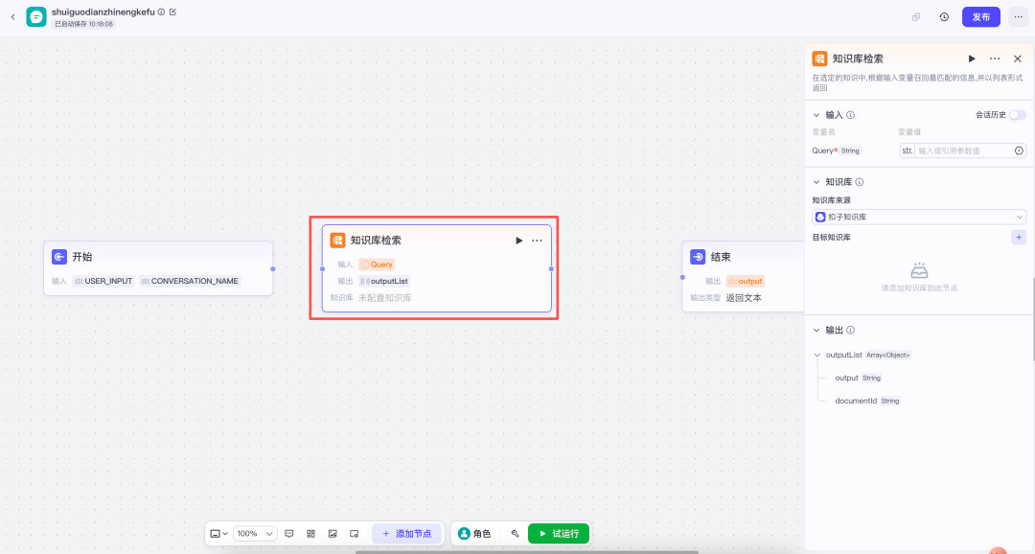Show info for 知识库 section
1035x554 pixels.
(860, 182)
